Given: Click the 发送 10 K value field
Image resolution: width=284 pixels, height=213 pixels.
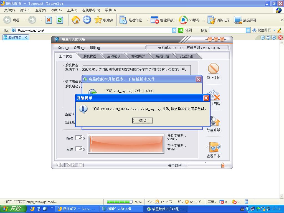Looking at the screenshot, I should click(79, 149).
